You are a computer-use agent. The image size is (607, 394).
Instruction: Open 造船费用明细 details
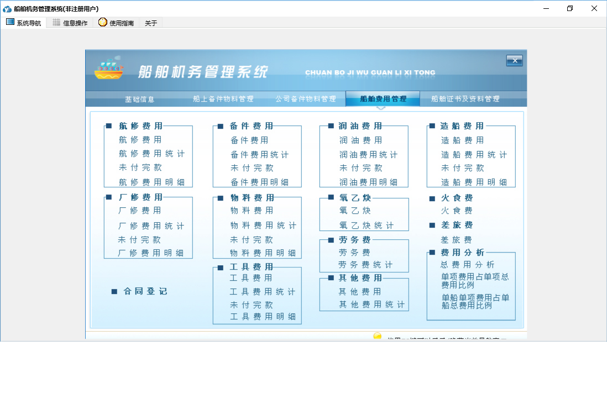pyautogui.click(x=474, y=182)
